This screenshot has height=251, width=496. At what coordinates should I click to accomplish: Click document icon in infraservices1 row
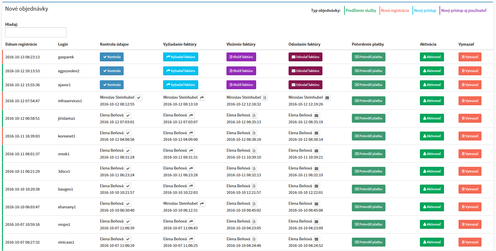(x=265, y=97)
